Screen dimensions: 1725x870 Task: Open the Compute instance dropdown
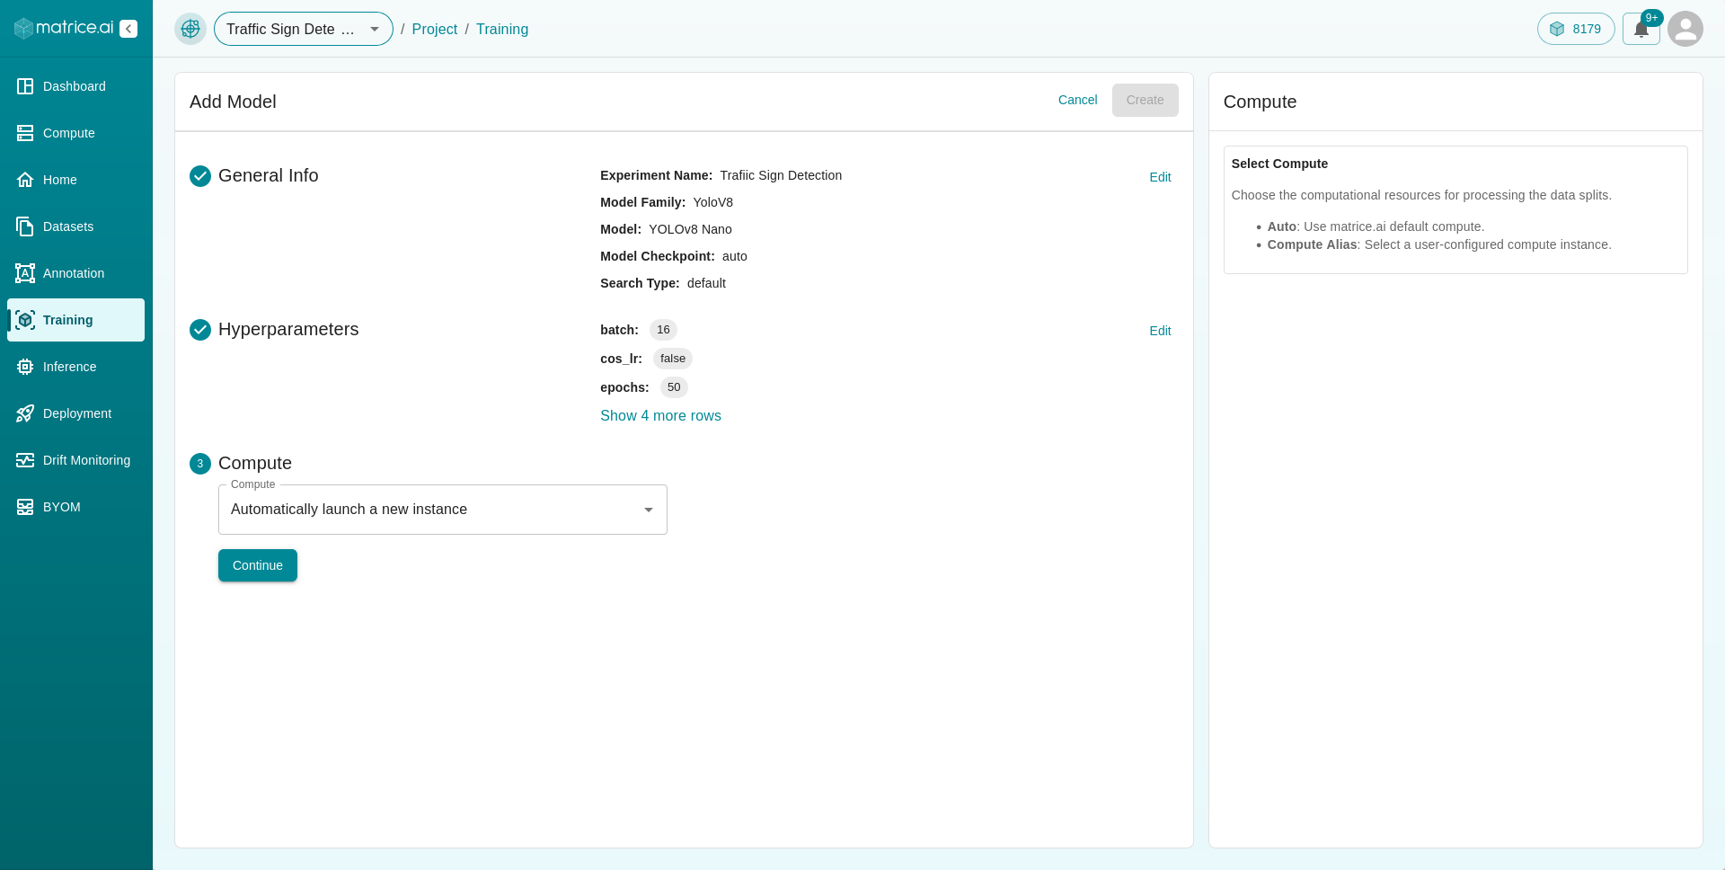pyautogui.click(x=443, y=510)
